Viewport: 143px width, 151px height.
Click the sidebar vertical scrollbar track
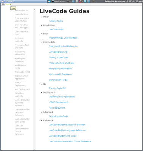(x=34, y=79)
